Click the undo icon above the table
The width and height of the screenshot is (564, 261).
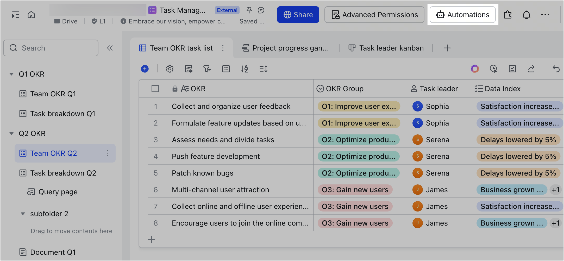556,69
